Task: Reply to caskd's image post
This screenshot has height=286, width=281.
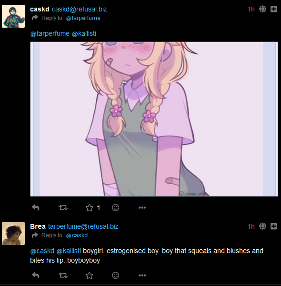Action: tap(36, 208)
